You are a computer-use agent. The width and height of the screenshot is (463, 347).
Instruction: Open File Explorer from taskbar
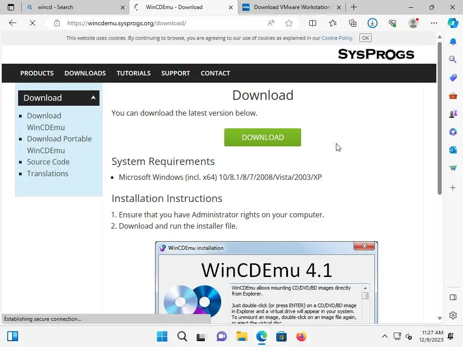pyautogui.click(x=241, y=336)
